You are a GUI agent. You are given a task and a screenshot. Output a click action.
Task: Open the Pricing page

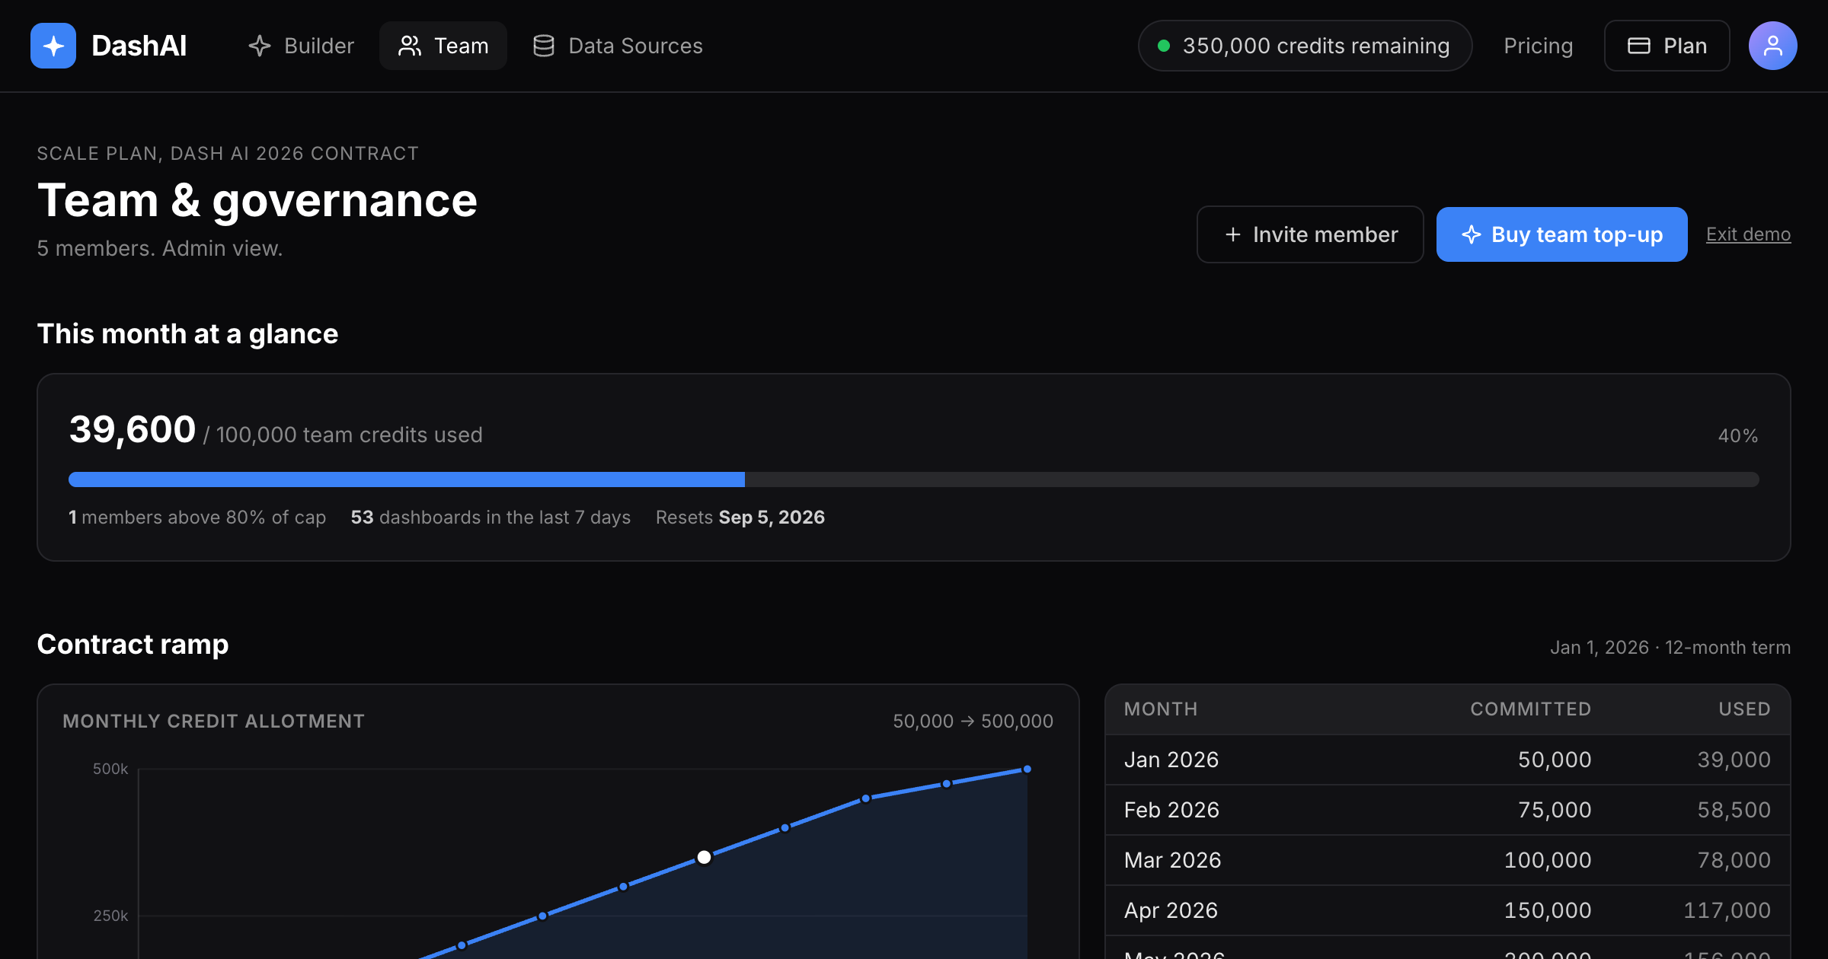pos(1538,46)
